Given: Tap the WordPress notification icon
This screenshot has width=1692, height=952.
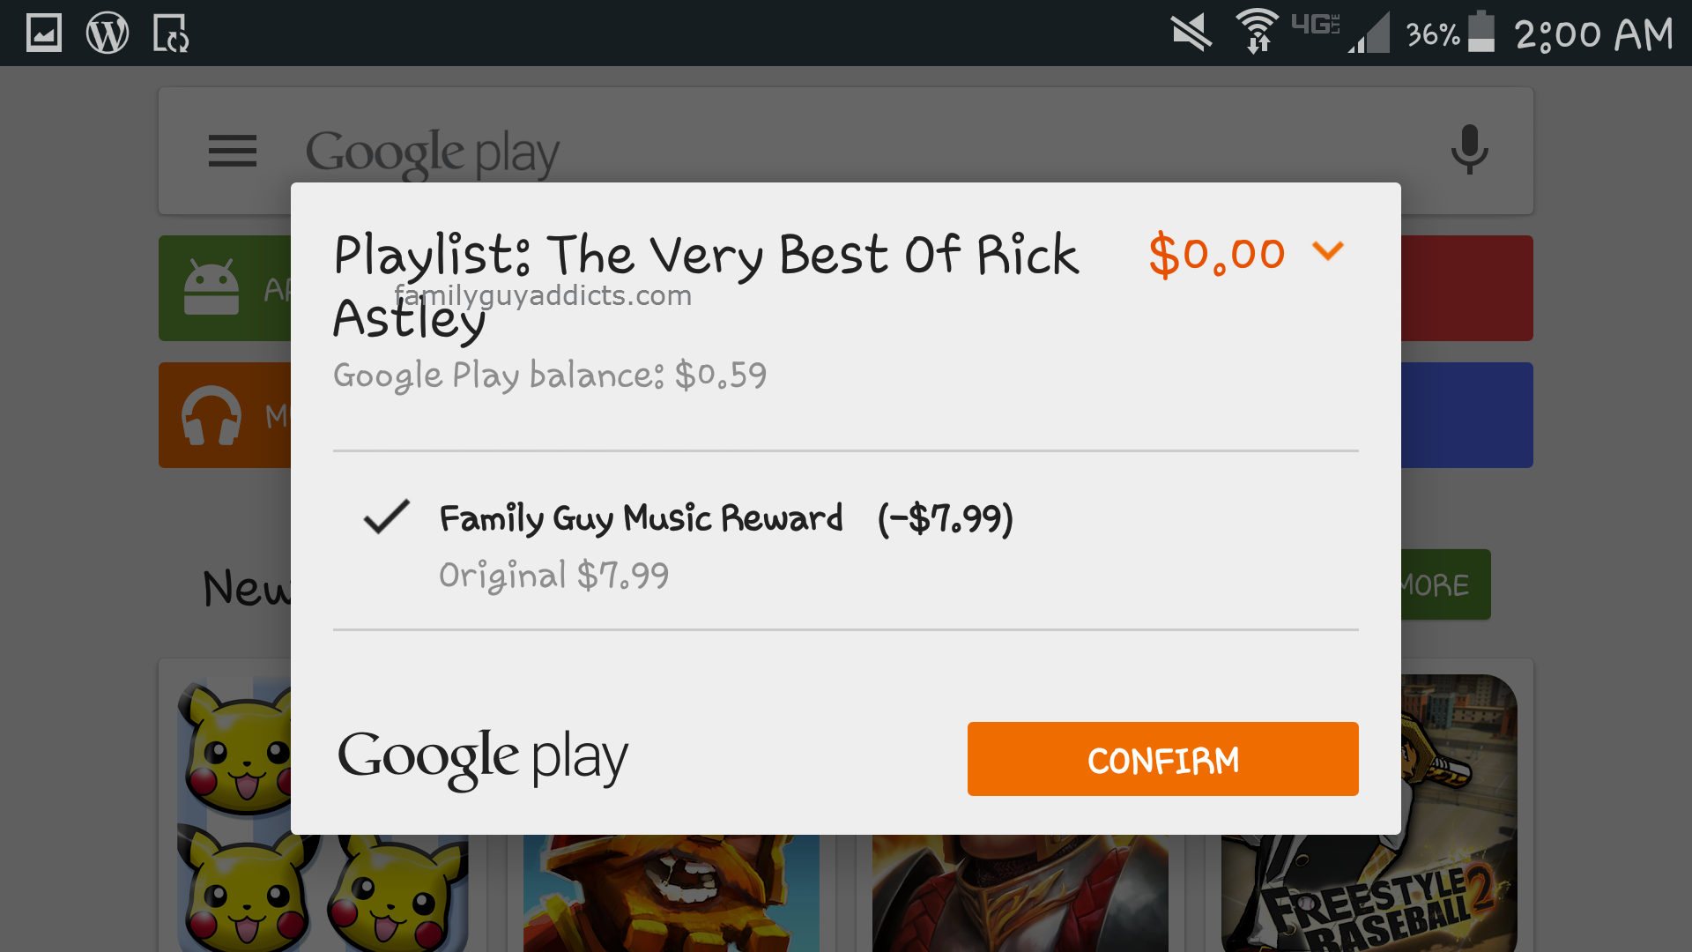Looking at the screenshot, I should point(108,33).
